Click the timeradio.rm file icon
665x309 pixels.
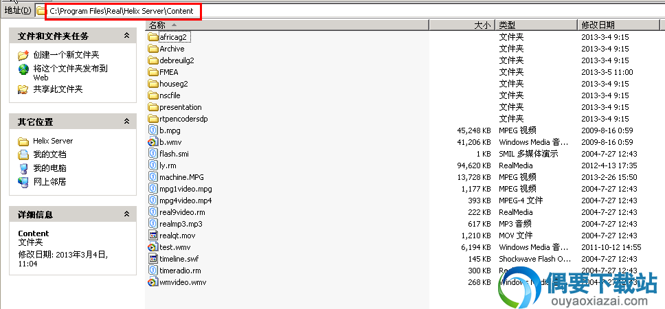[153, 270]
